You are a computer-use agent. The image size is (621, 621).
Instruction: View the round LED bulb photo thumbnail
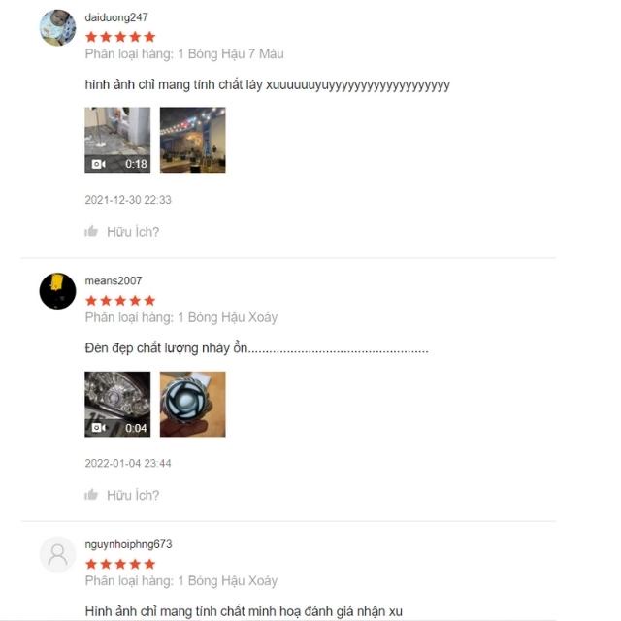click(193, 404)
